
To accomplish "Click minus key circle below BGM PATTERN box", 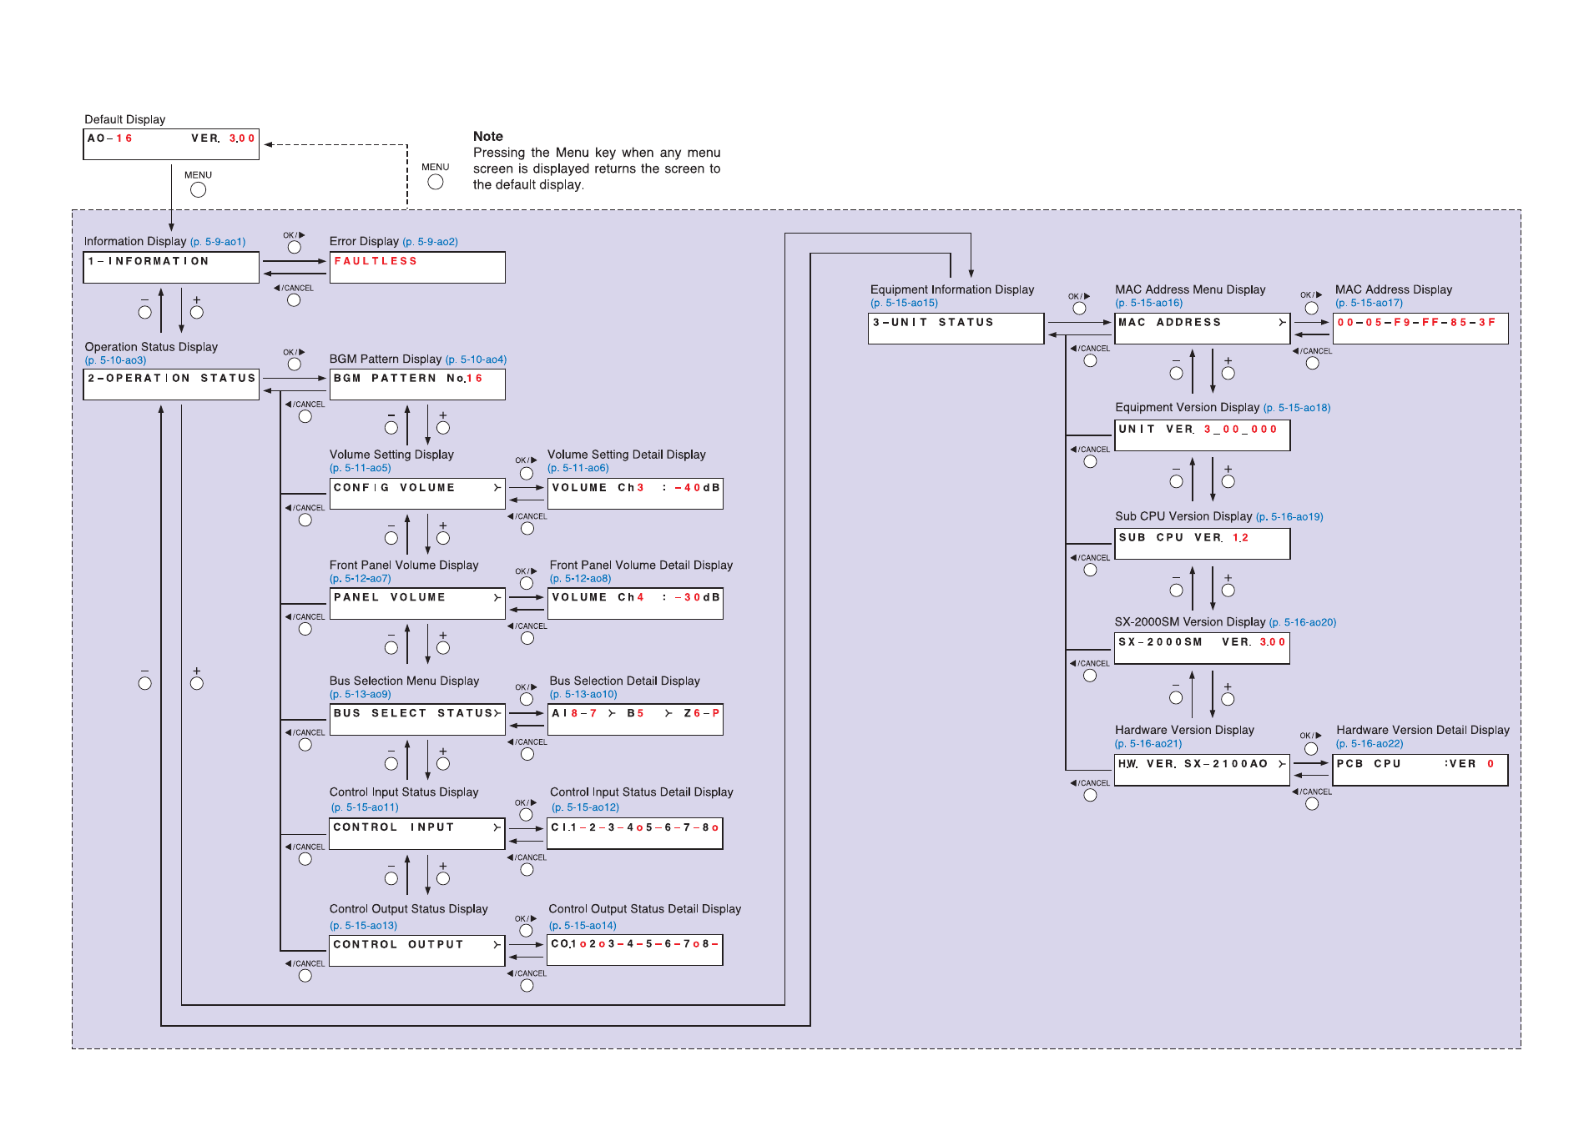I will pyautogui.click(x=391, y=428).
